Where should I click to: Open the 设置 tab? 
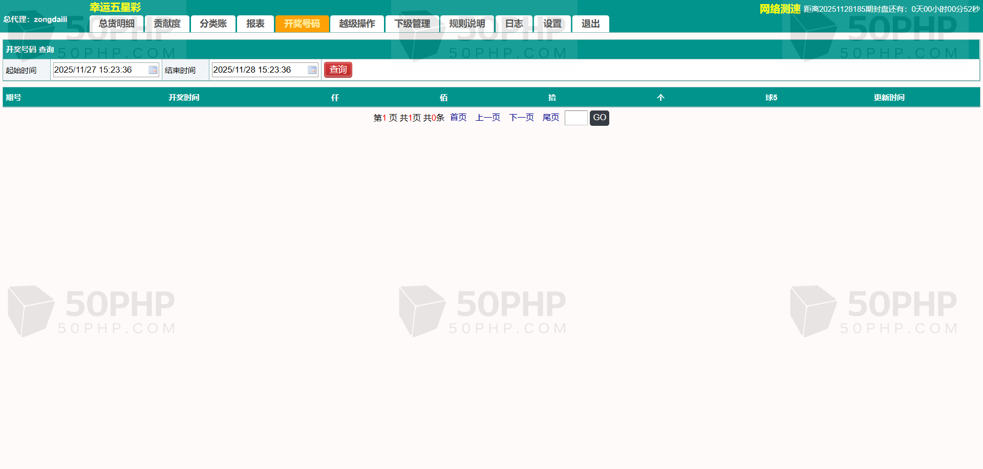coord(552,24)
